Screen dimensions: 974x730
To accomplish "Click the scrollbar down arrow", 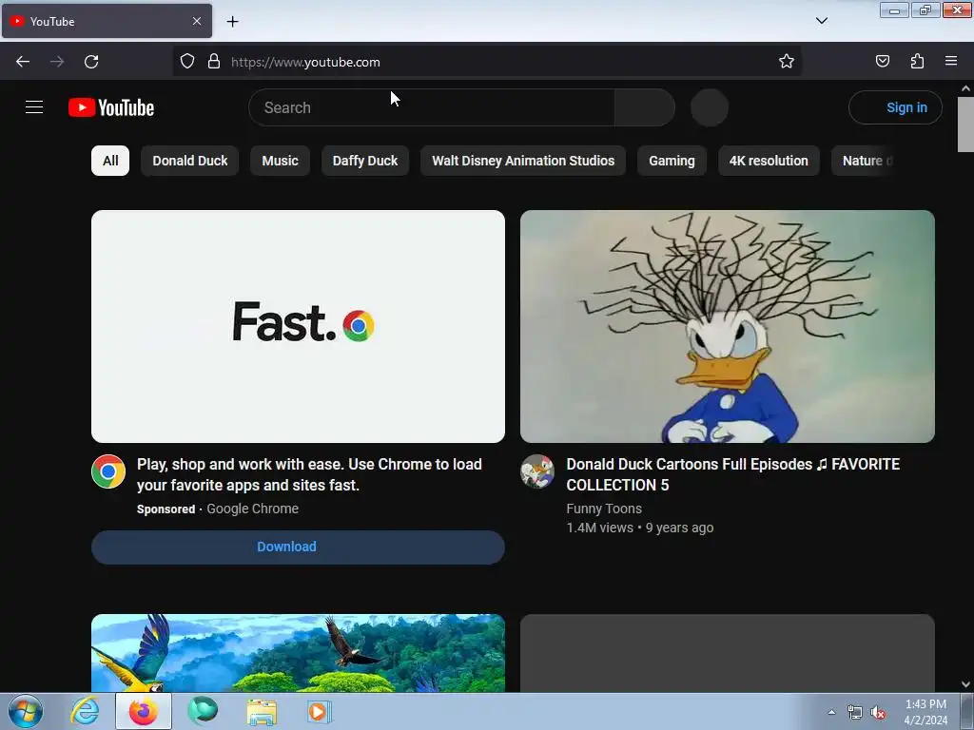I will pos(965,684).
